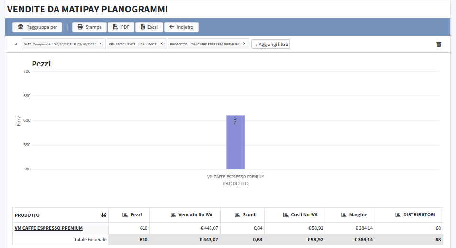456x248 pixels.
Task: Export the report to Excel
Action: pyautogui.click(x=149, y=27)
